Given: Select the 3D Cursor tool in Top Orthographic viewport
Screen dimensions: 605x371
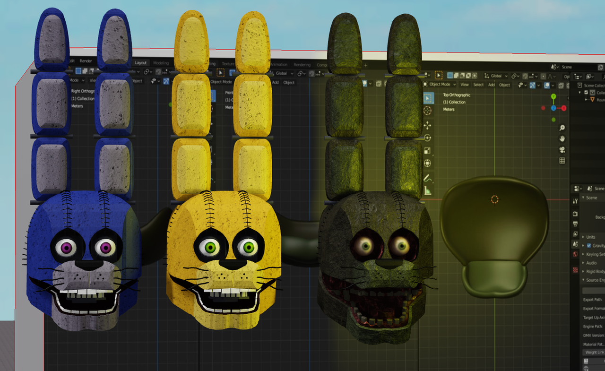Looking at the screenshot, I should pyautogui.click(x=428, y=111).
